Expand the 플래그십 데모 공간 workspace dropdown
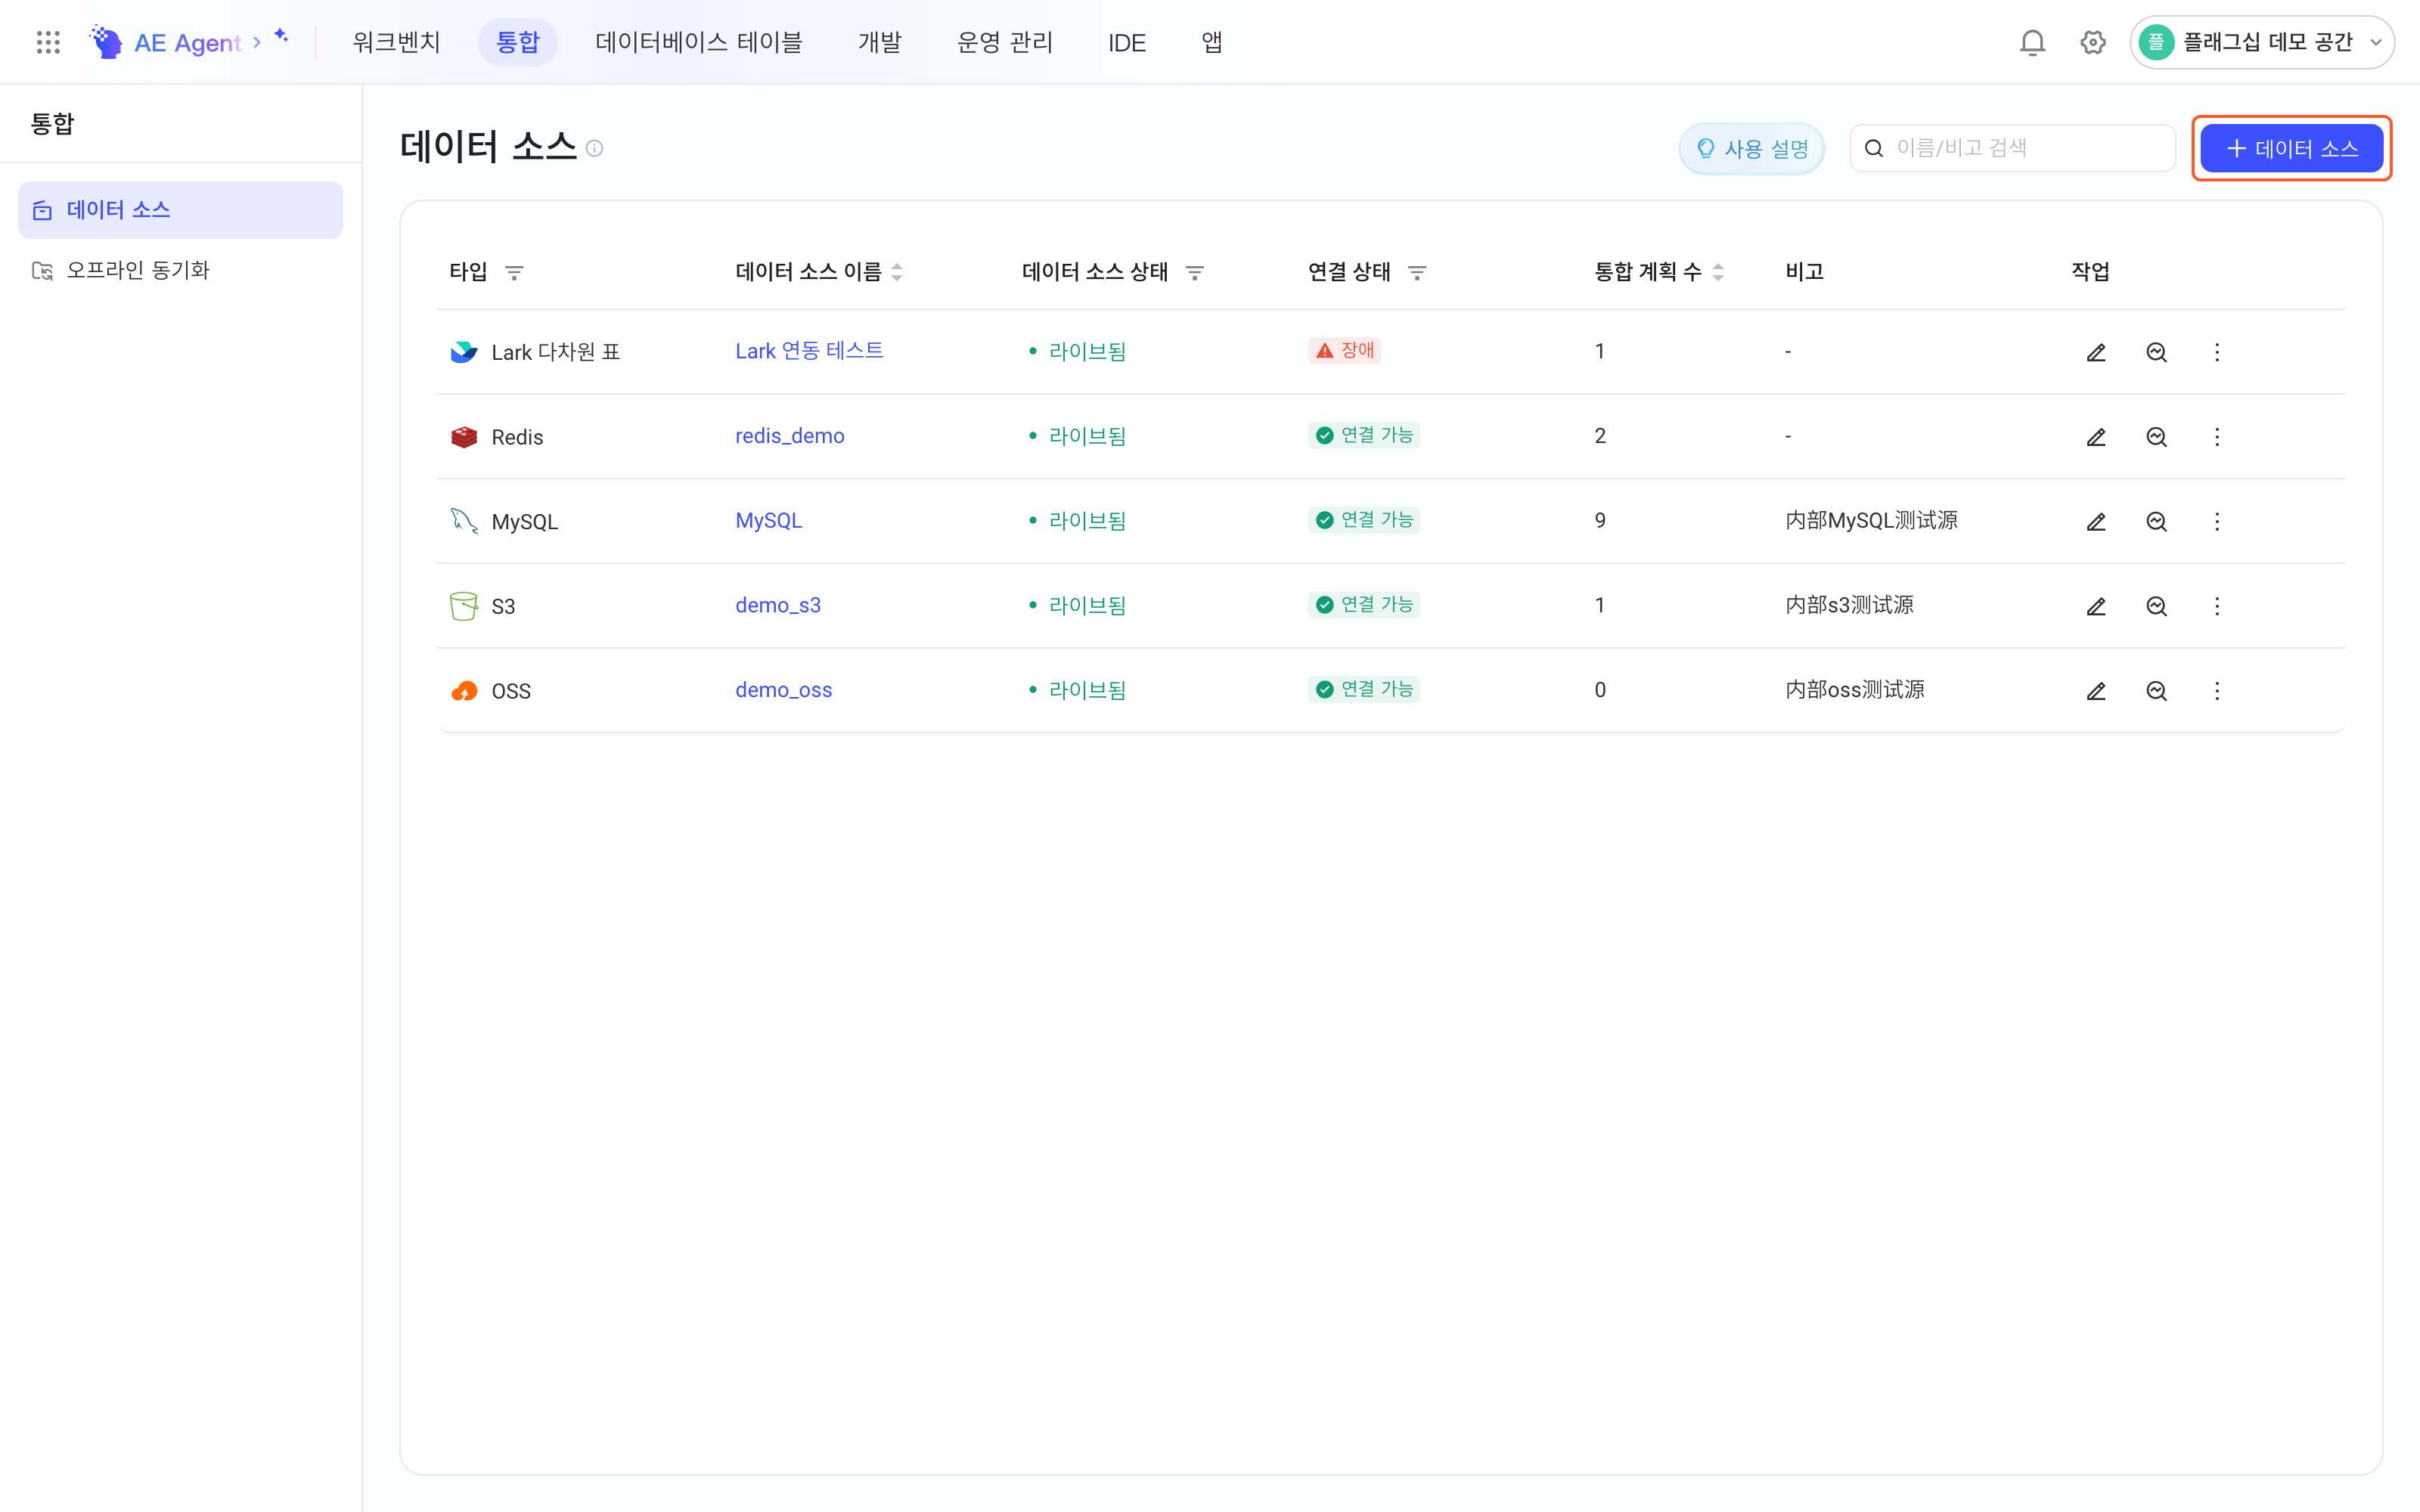Screen dimensions: 2420x1512 tap(2261, 42)
